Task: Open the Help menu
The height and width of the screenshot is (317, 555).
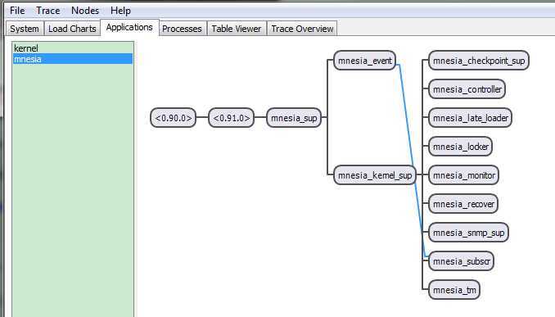Action: tap(120, 11)
